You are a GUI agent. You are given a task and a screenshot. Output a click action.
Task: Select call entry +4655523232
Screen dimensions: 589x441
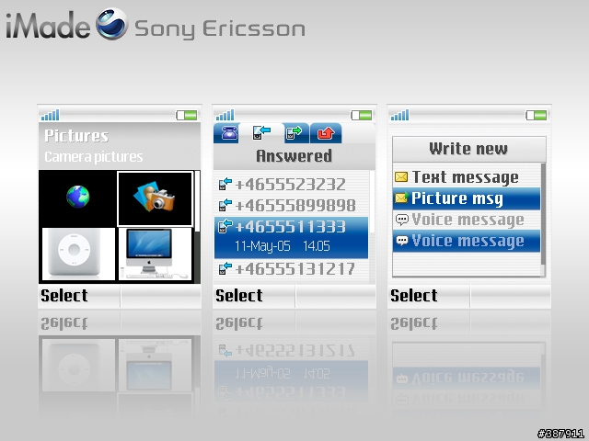pos(292,185)
